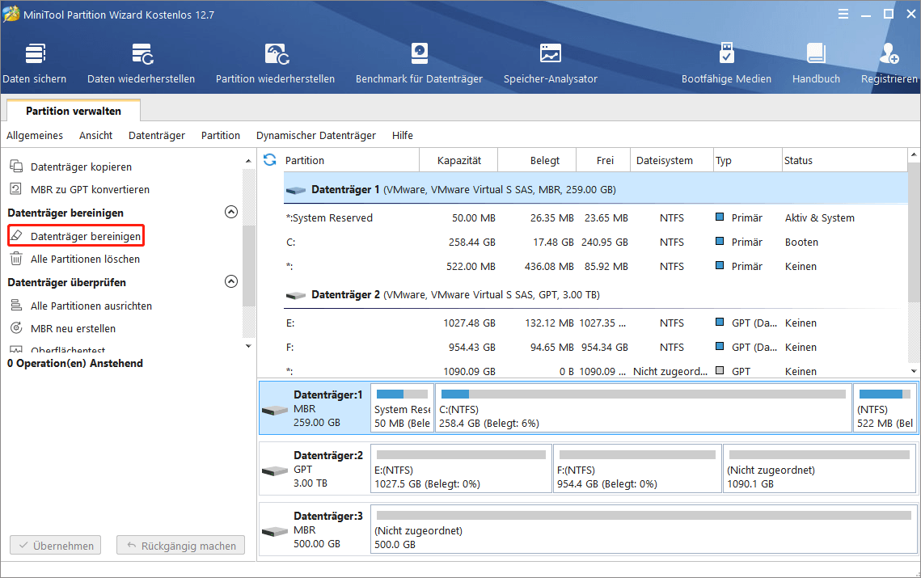This screenshot has height=578, width=921.
Task: Sort by the Frei column header
Action: point(603,160)
